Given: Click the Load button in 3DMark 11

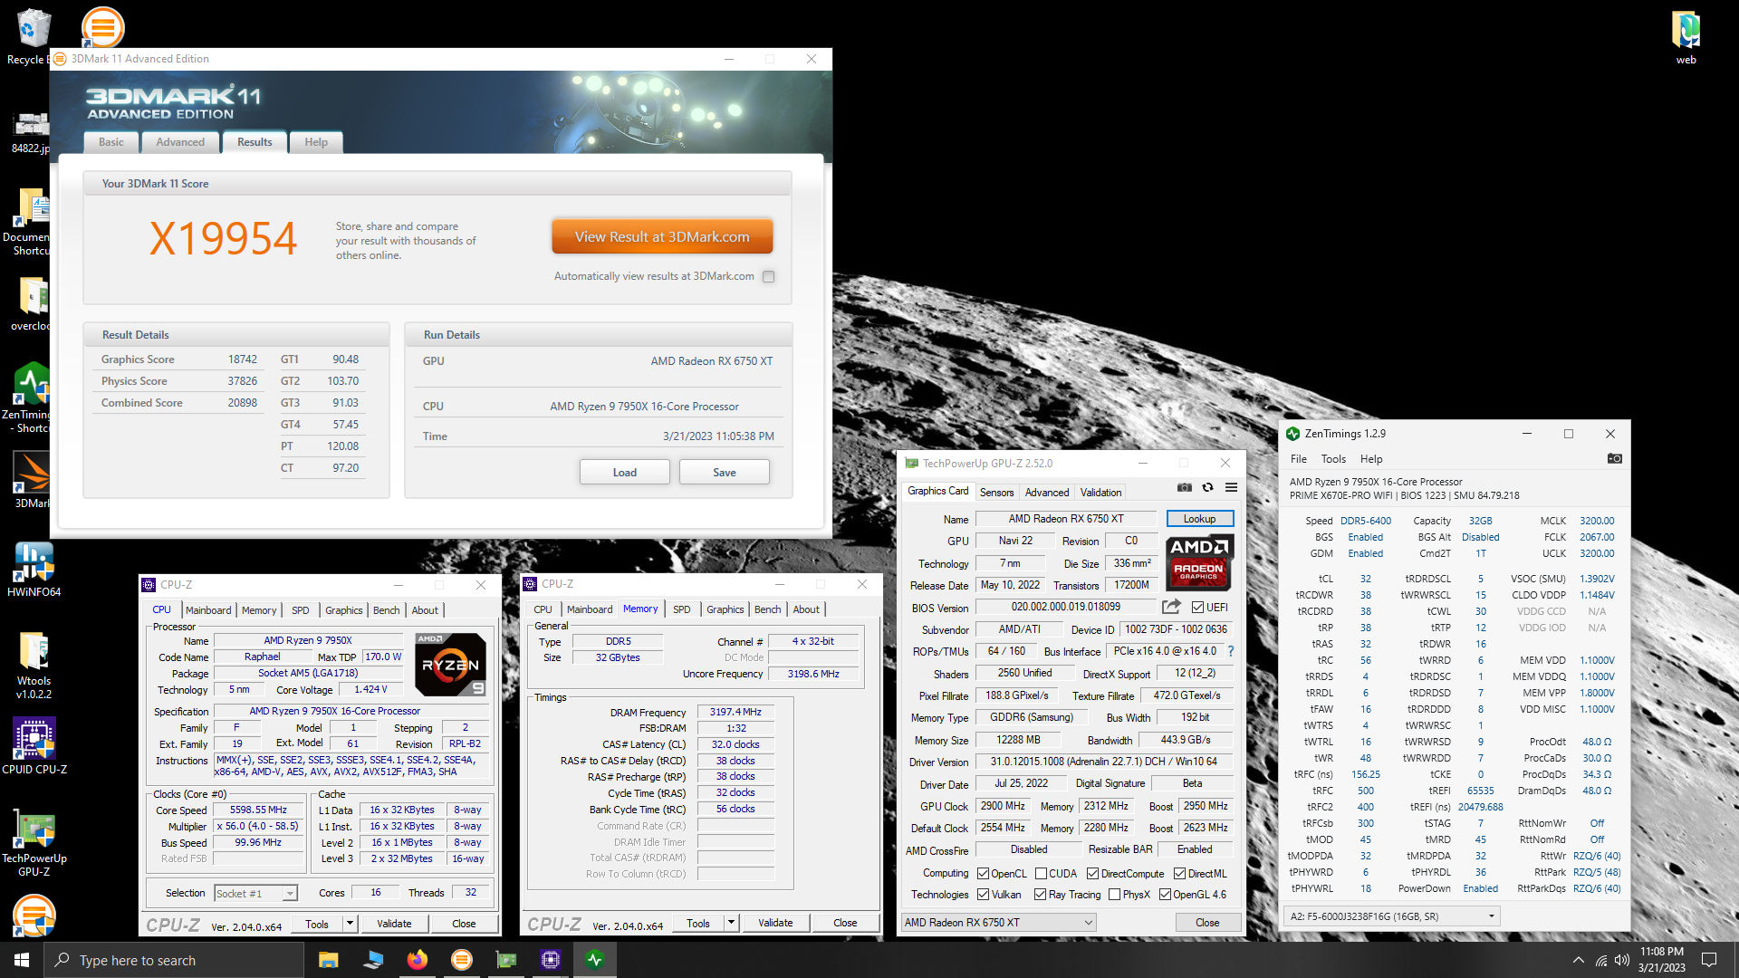Looking at the screenshot, I should point(624,472).
